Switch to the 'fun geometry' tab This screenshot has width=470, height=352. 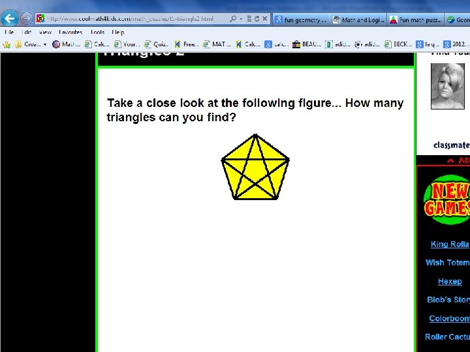pos(301,20)
